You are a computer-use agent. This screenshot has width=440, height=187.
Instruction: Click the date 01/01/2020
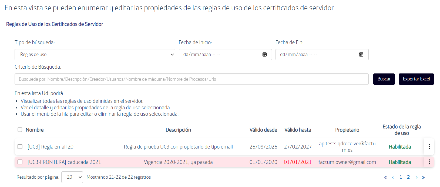pyautogui.click(x=263, y=162)
